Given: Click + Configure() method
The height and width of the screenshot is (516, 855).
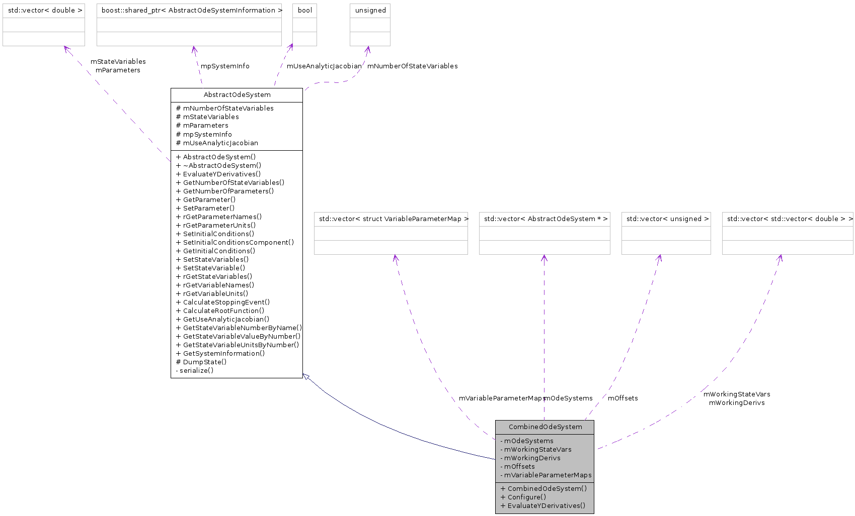Looking at the screenshot, I should pyautogui.click(x=523, y=497).
